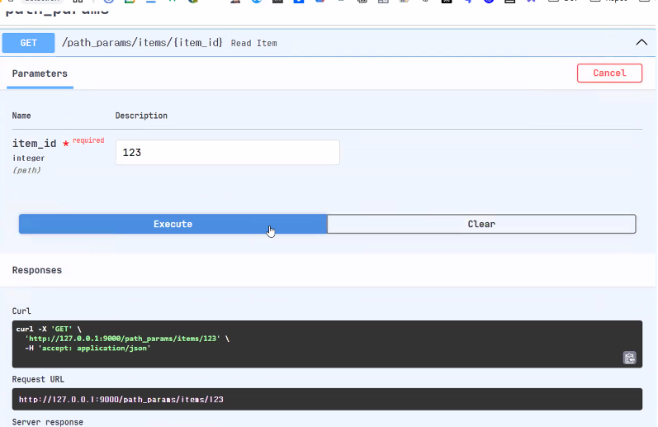
Task: Focus the item_id input containing 123
Action: point(228,153)
